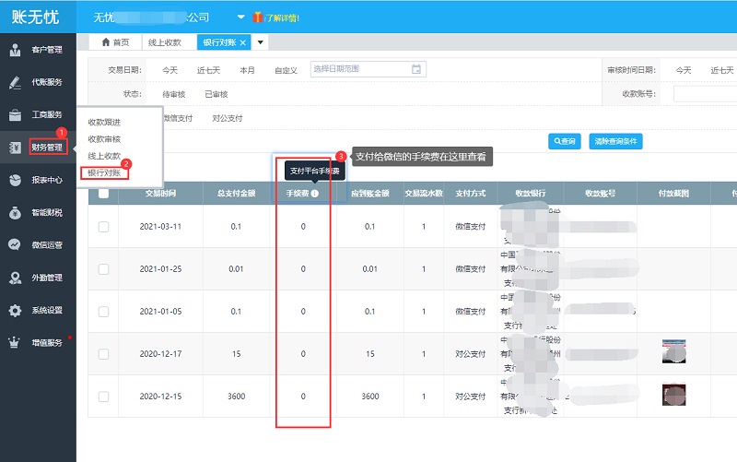Image resolution: width=737 pixels, height=462 pixels.
Task: Select the checkbox for 2020-12-15 row
Action: pyautogui.click(x=103, y=396)
